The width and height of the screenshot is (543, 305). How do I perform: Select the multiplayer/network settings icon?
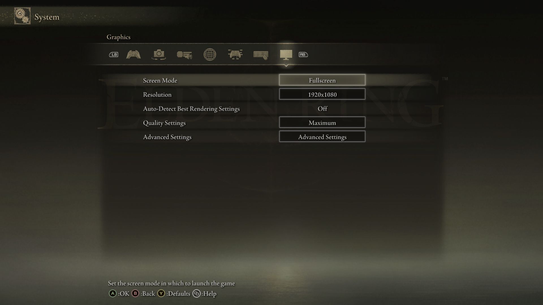210,55
